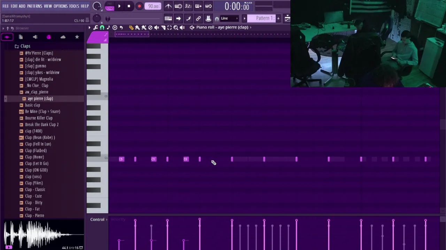Toggle link/multilink to controllers icon
The height and width of the screenshot is (250, 446).
pyautogui.click(x=198, y=18)
